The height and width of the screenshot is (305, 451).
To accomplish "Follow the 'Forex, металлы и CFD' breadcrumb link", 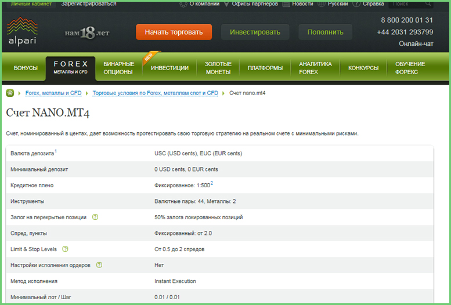I will pos(53,93).
